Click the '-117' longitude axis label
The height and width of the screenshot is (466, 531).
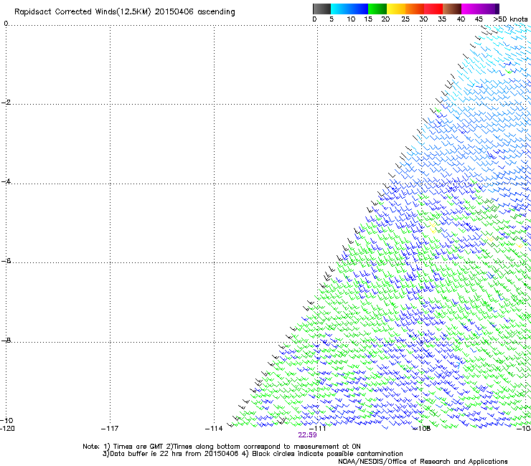pyautogui.click(x=110, y=429)
